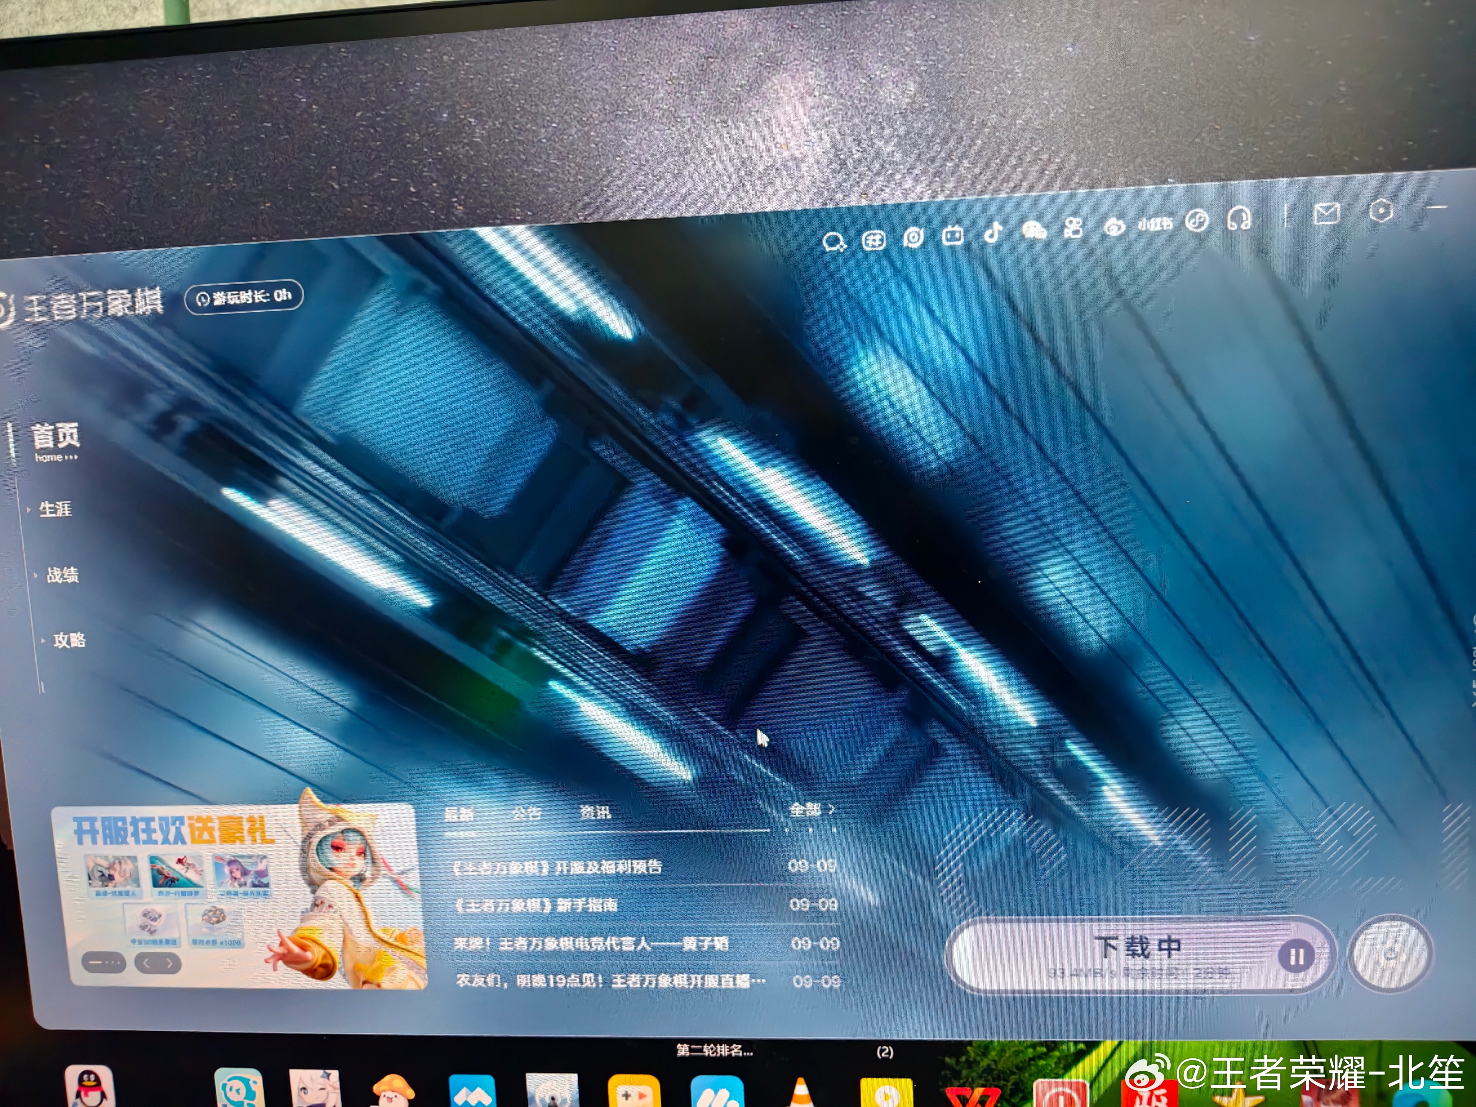Open the circular icon right of 小红书
The width and height of the screenshot is (1476, 1107).
[x=1197, y=221]
